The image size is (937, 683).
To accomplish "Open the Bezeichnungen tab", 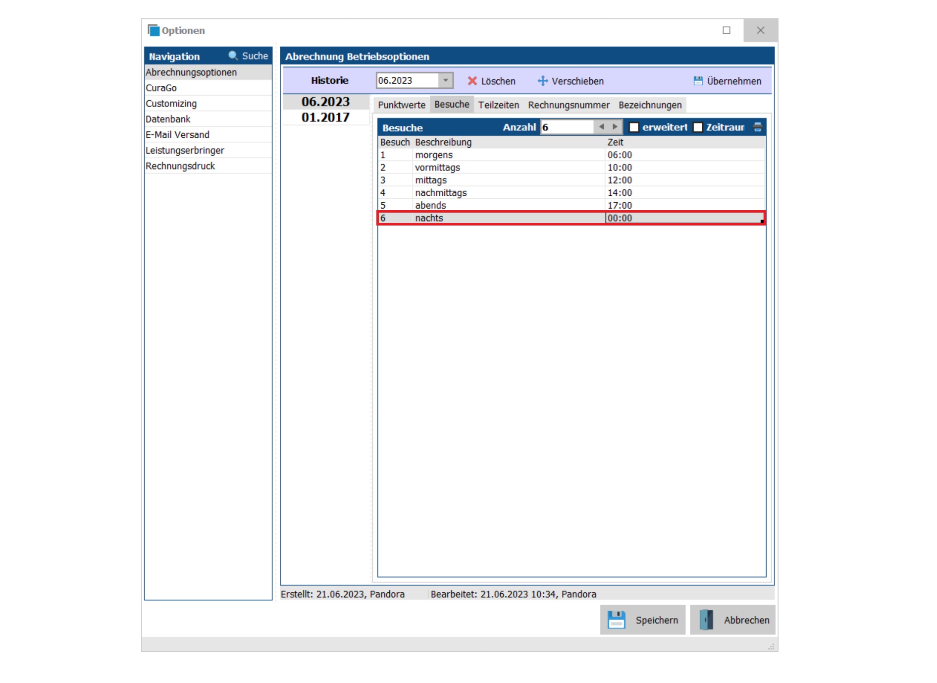I will [650, 105].
